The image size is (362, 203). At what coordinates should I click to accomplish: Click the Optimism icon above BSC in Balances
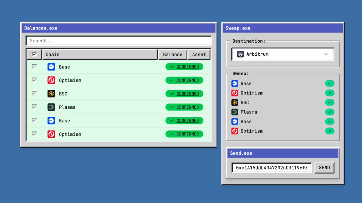pos(51,80)
